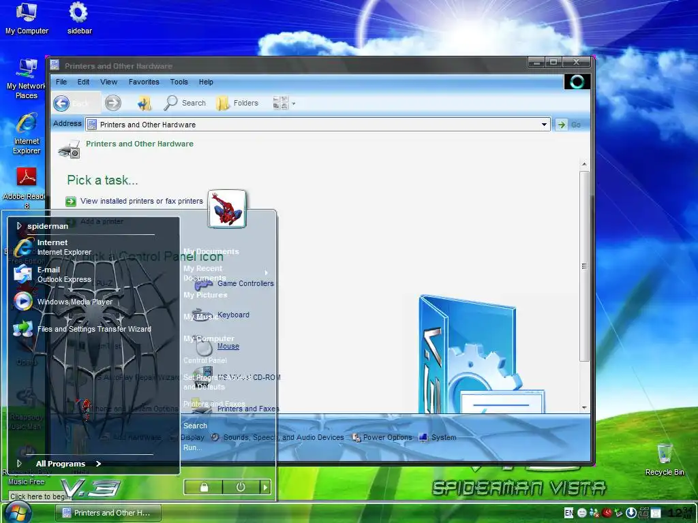Open the System link

pos(444,438)
